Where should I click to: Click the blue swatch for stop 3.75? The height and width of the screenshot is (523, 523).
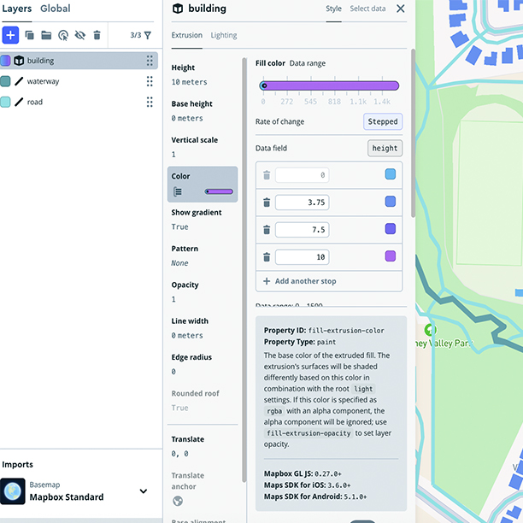[x=391, y=202]
